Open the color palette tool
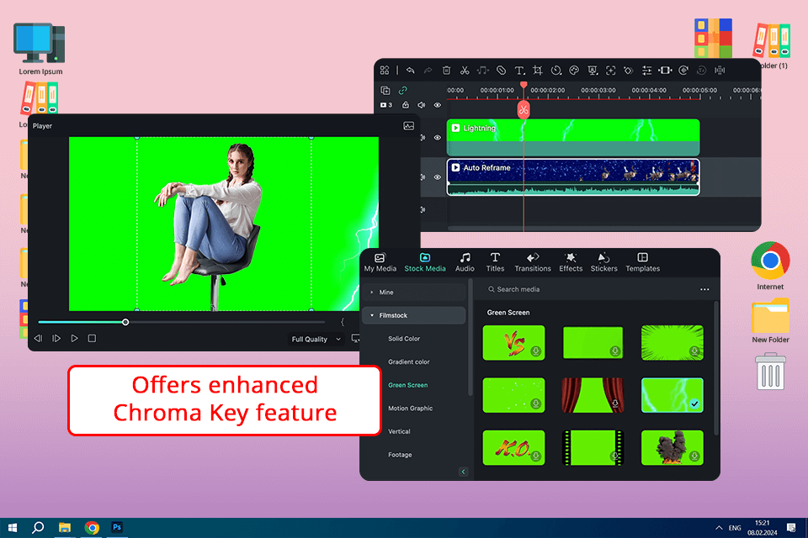This screenshot has height=538, width=808. click(x=574, y=70)
